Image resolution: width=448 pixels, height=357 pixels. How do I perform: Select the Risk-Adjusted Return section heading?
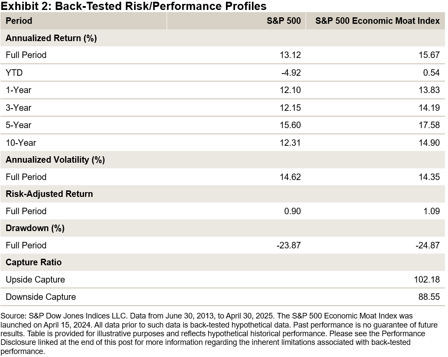49,194
